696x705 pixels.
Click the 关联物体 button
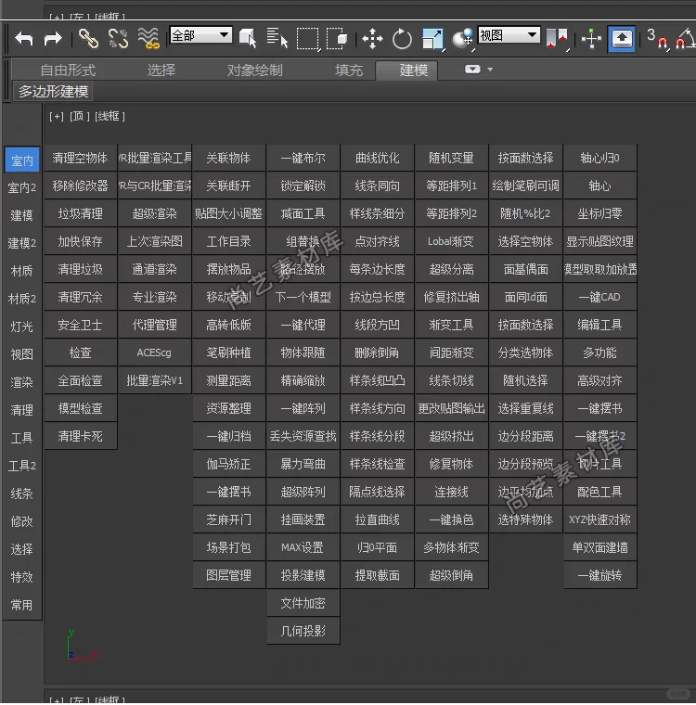pos(229,158)
